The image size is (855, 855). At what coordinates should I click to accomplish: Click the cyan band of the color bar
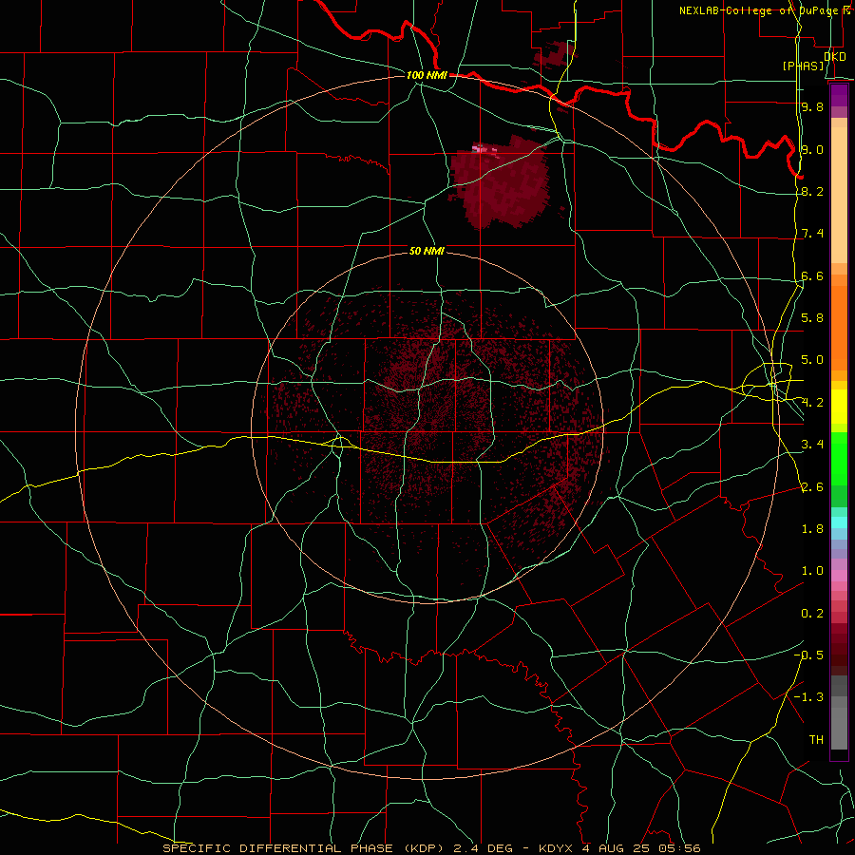(839, 522)
